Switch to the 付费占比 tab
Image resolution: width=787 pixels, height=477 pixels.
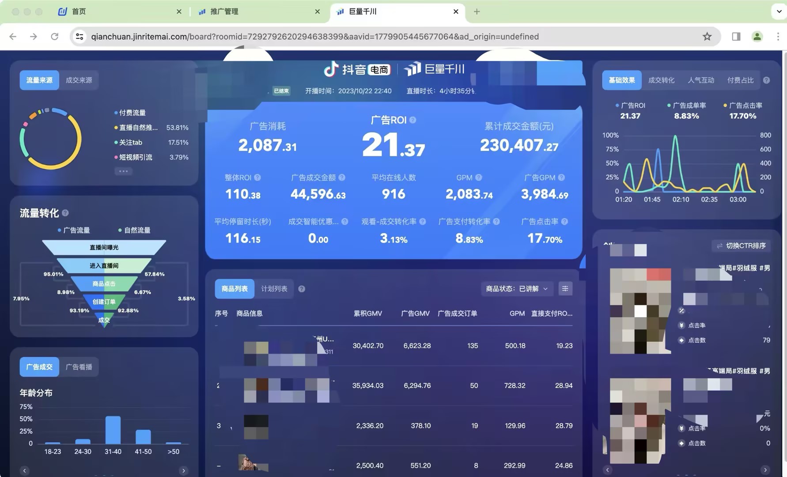click(740, 80)
